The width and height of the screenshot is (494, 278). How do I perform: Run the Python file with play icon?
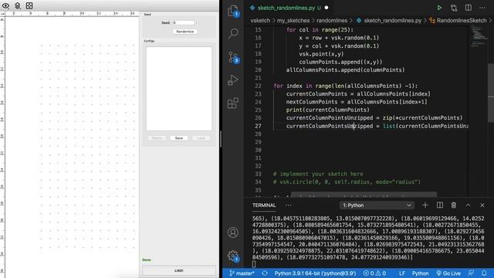pyautogui.click(x=439, y=8)
